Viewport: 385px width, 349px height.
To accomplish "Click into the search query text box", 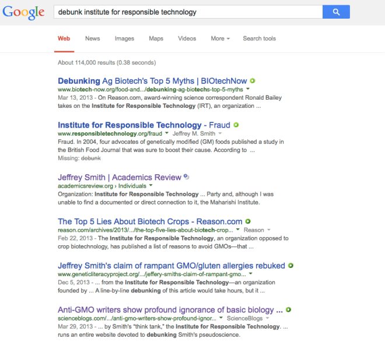I will pyautogui.click(x=187, y=12).
